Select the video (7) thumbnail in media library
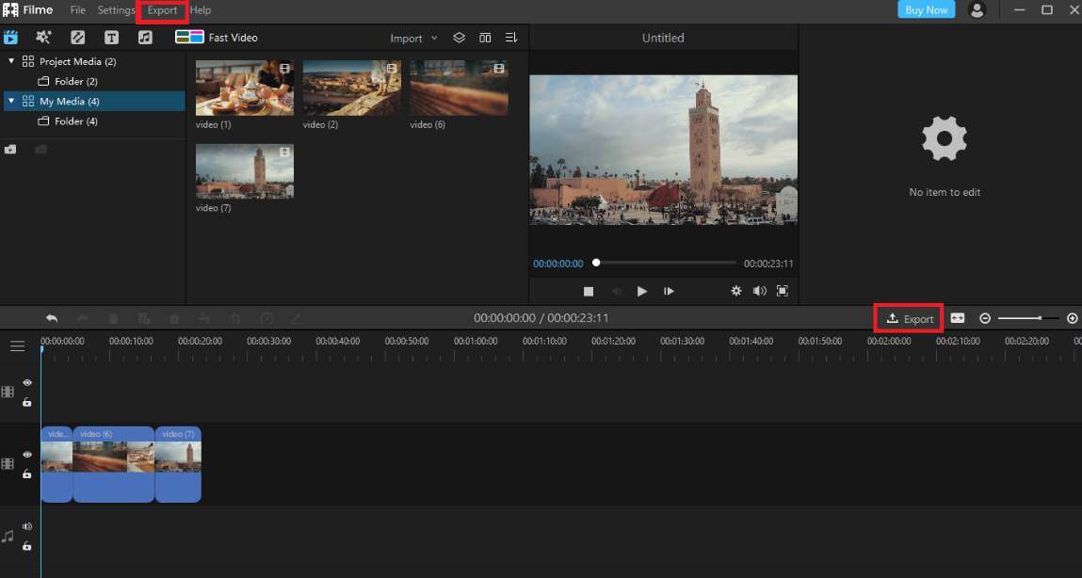This screenshot has height=578, width=1082. click(x=244, y=170)
